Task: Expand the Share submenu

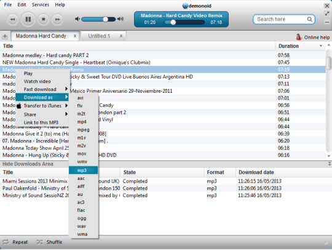Action: tap(42, 114)
